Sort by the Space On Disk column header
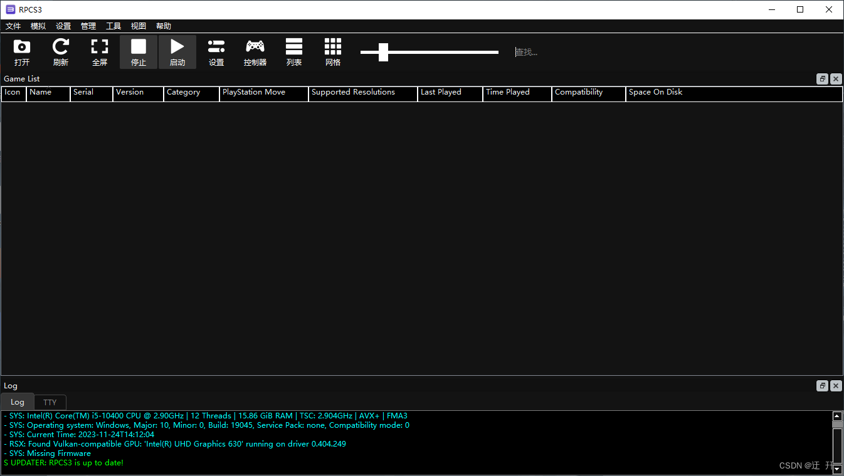 point(734,93)
